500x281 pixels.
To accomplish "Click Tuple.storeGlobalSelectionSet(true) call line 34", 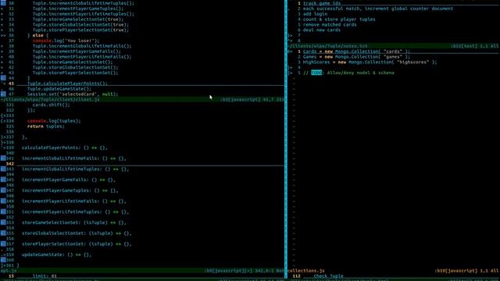I will click(80, 24).
